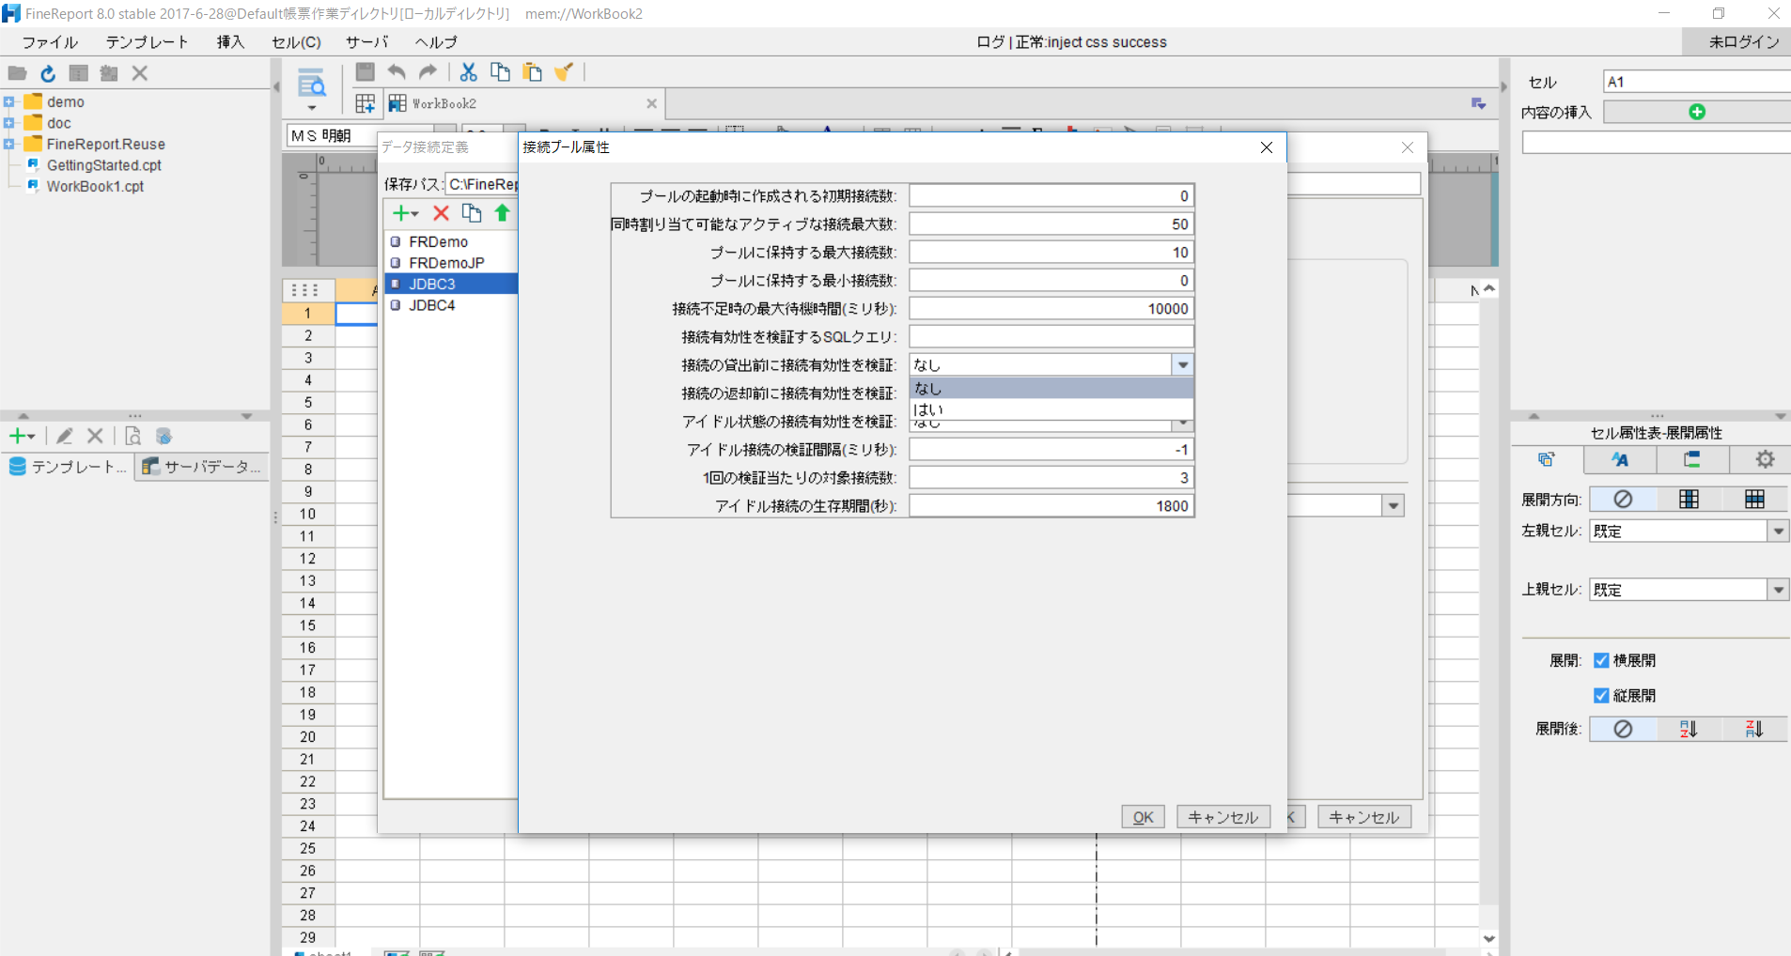Open the expand attributes tab icon
The width and height of the screenshot is (1791, 956).
tap(1546, 459)
